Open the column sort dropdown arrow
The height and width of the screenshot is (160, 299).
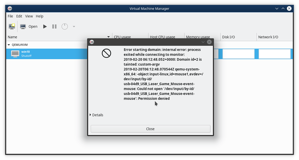coord(109,37)
